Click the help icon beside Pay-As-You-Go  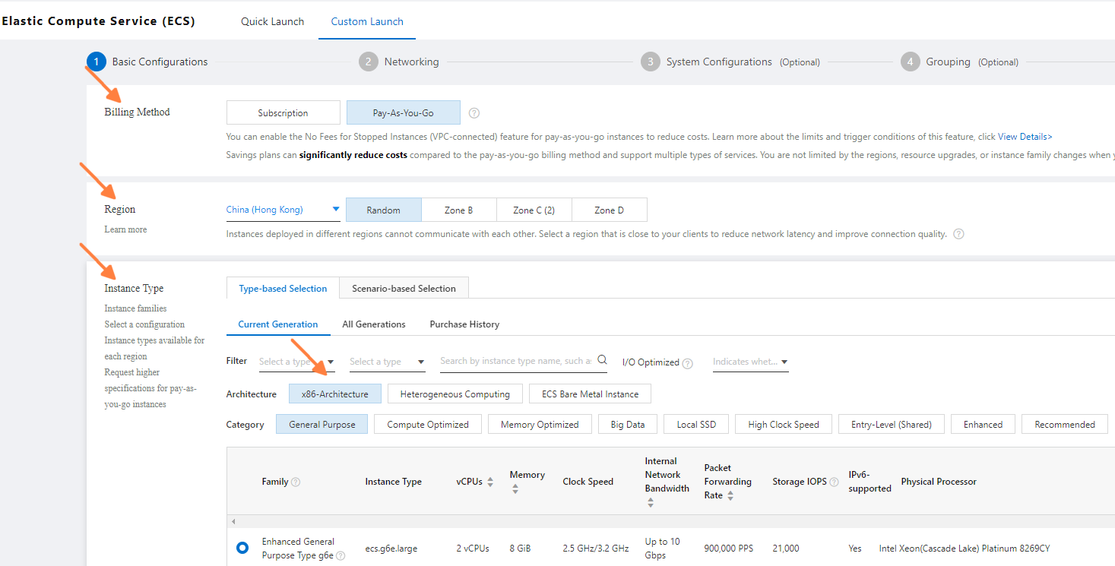tap(474, 113)
